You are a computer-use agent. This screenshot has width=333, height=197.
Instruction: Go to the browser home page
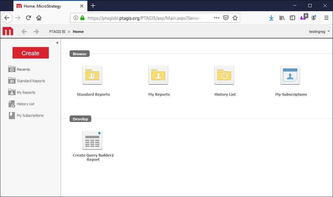(x=39, y=18)
